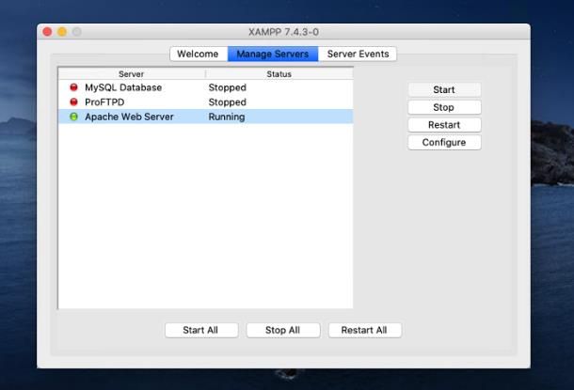Screen dimensions: 574x390
Task: Click the Stopped status of MySQL Database
Action: tap(228, 87)
